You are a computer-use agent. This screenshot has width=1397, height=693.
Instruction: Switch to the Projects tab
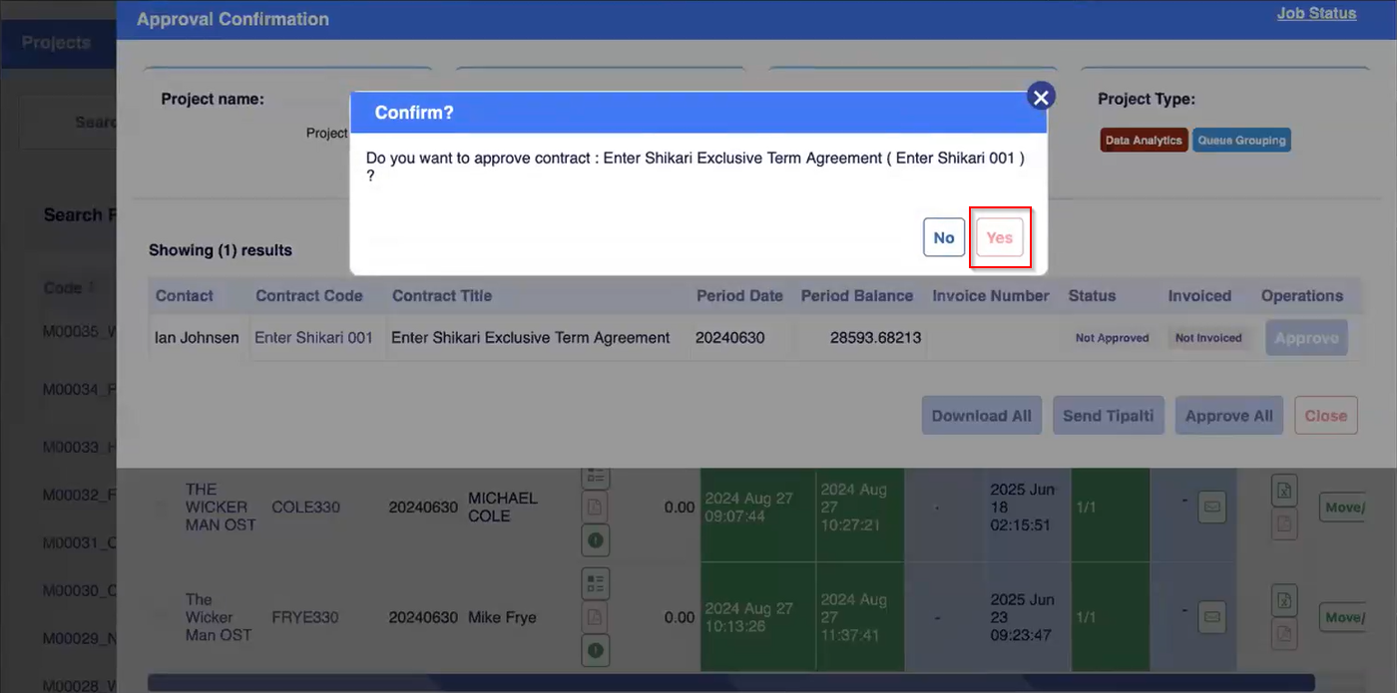[57, 43]
